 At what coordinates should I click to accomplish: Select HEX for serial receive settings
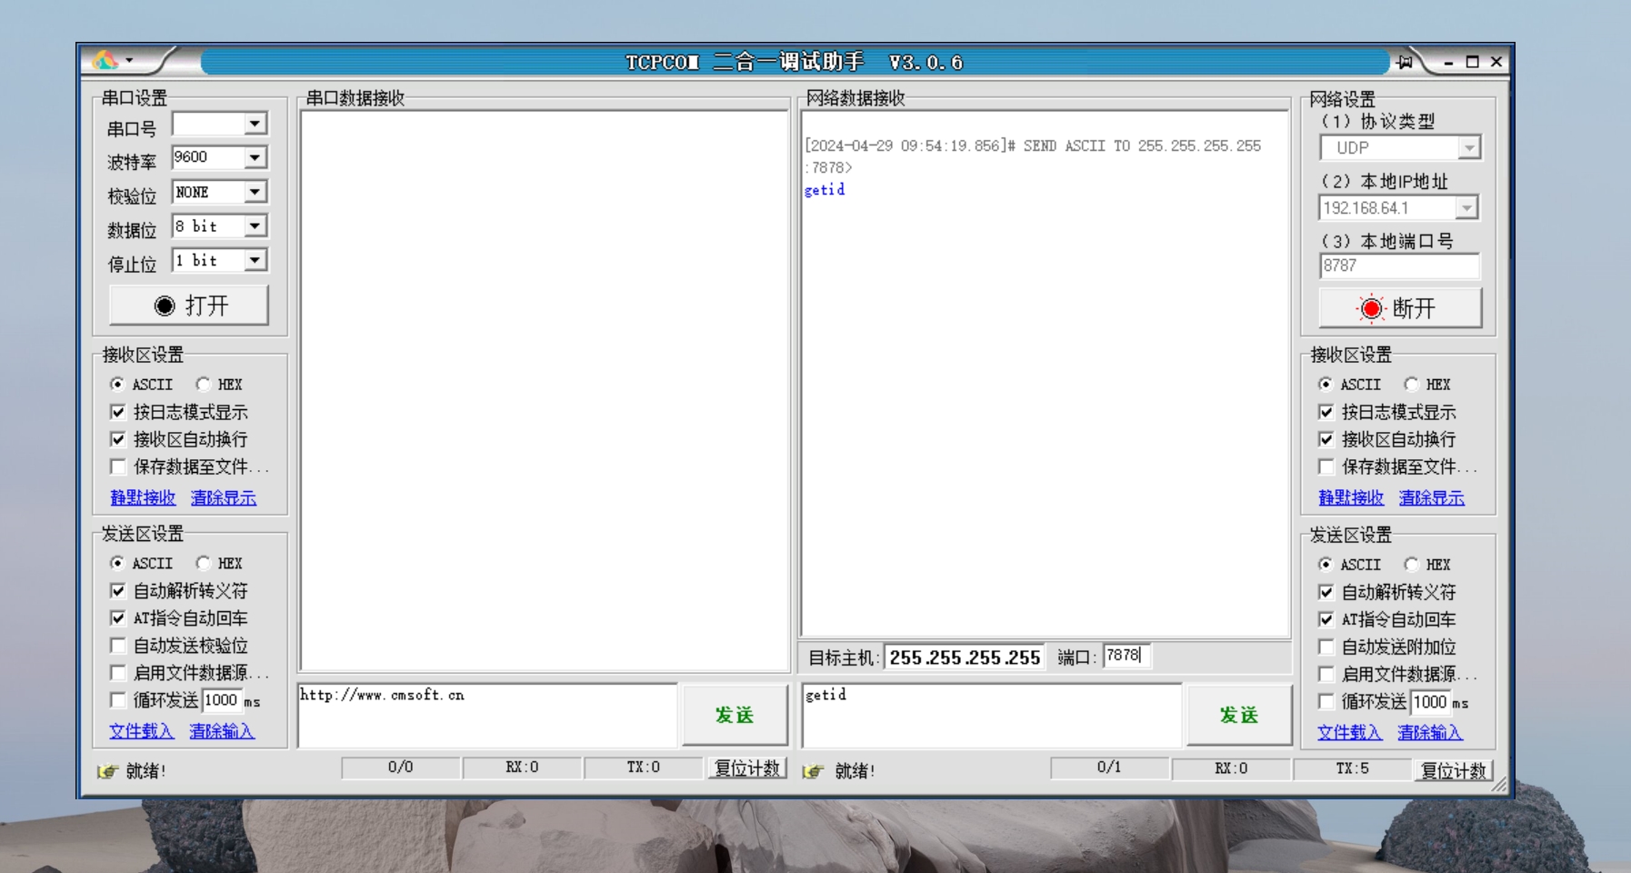pos(204,385)
